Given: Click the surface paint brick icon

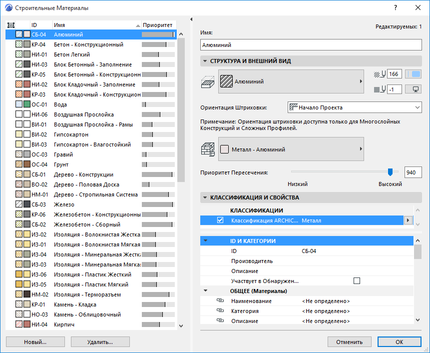Looking at the screenshot, I should click(x=208, y=149).
